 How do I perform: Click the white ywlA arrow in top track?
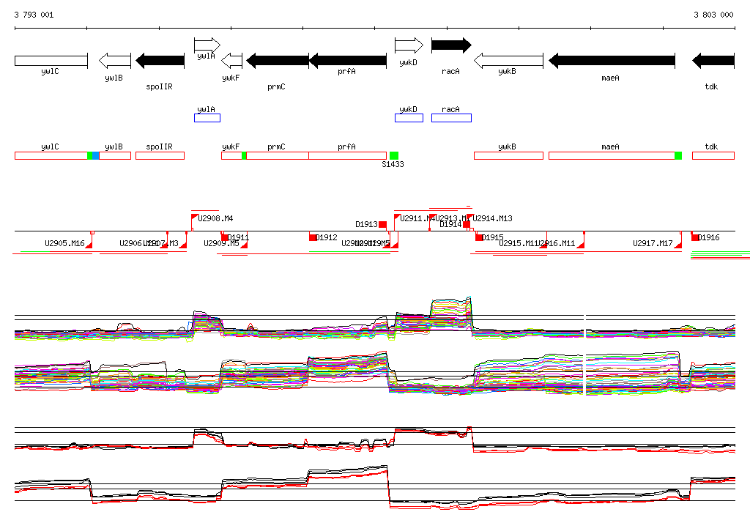pos(207,45)
